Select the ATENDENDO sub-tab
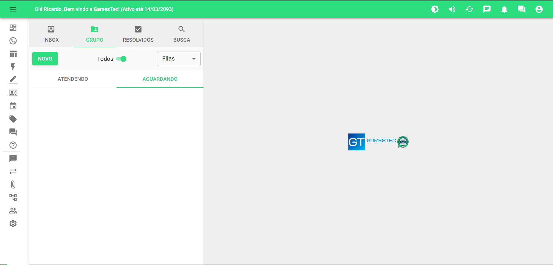The width and height of the screenshot is (553, 265). (73, 79)
